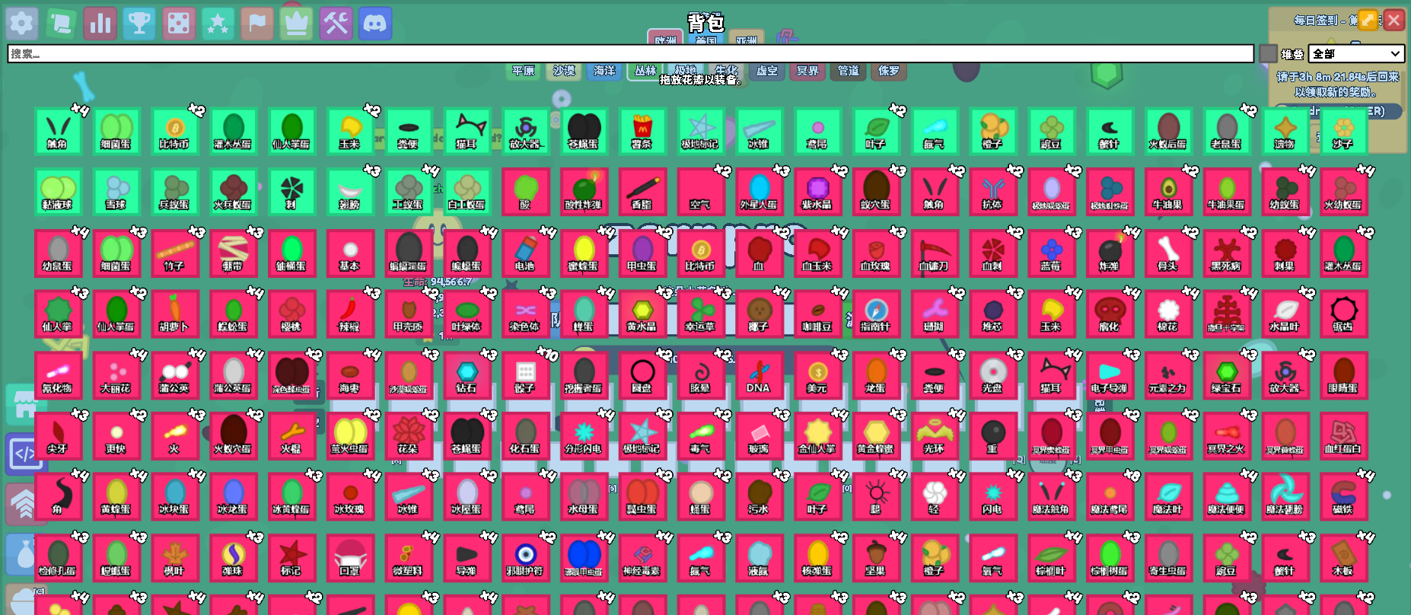Toggle the 堆叠 (stack) checkbox
The height and width of the screenshot is (615, 1411).
coord(1268,54)
